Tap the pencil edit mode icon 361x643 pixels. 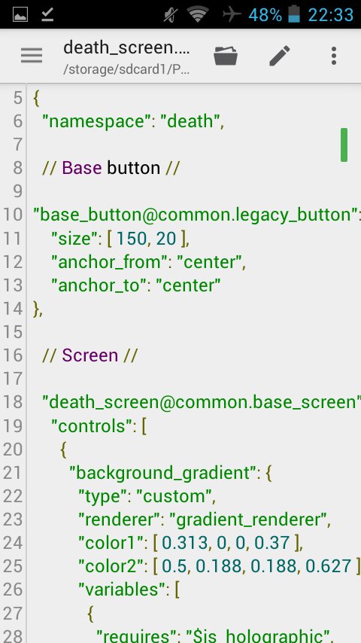[280, 56]
